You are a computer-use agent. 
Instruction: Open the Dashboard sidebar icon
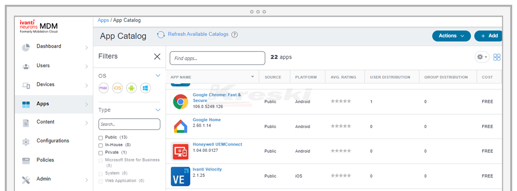[26, 47]
